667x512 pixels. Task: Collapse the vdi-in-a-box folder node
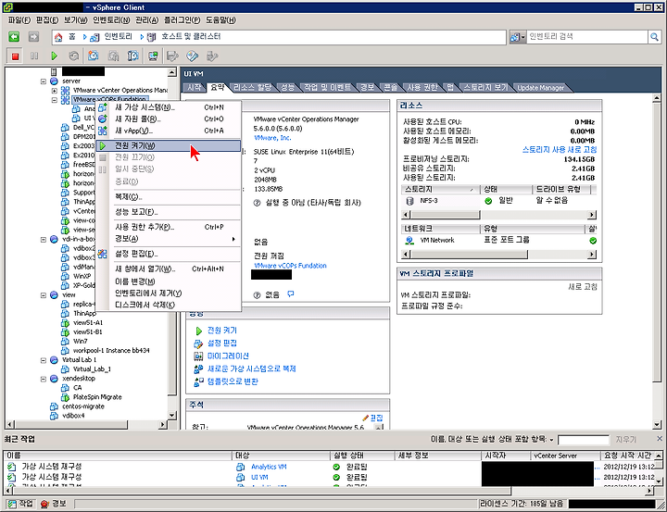coord(44,240)
